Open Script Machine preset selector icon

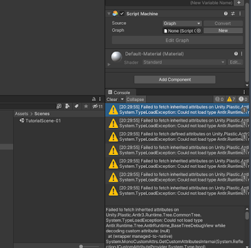point(233,14)
